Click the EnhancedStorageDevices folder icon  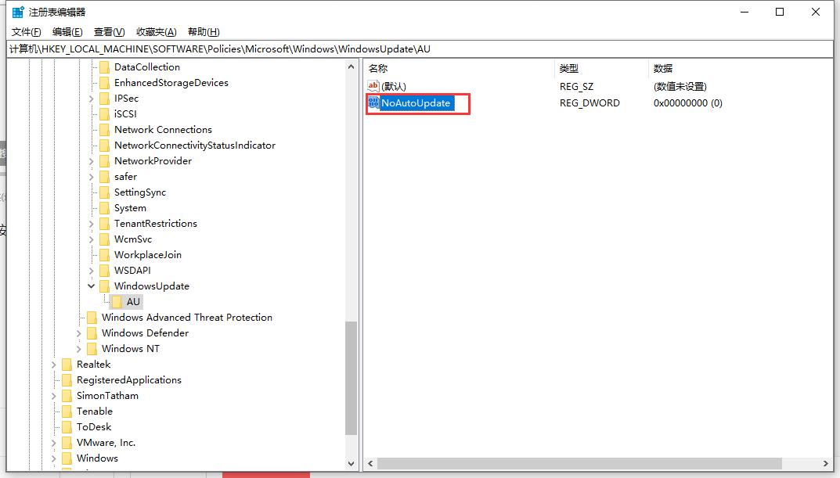coord(104,82)
